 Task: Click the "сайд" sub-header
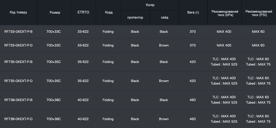pyautogui.click(x=164, y=18)
